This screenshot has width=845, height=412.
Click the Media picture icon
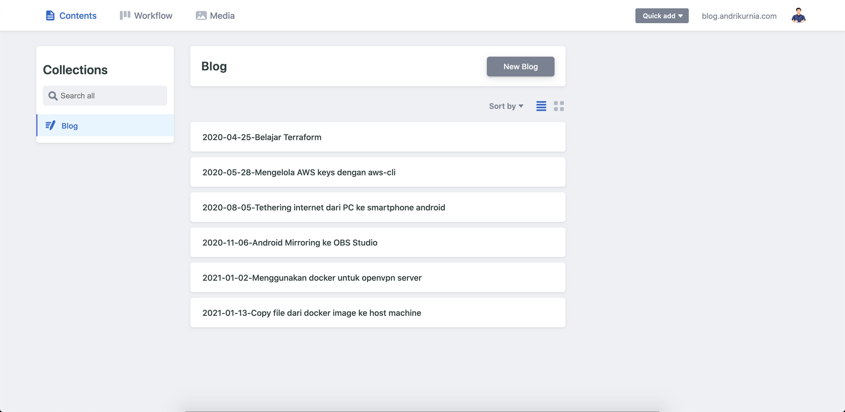(201, 15)
